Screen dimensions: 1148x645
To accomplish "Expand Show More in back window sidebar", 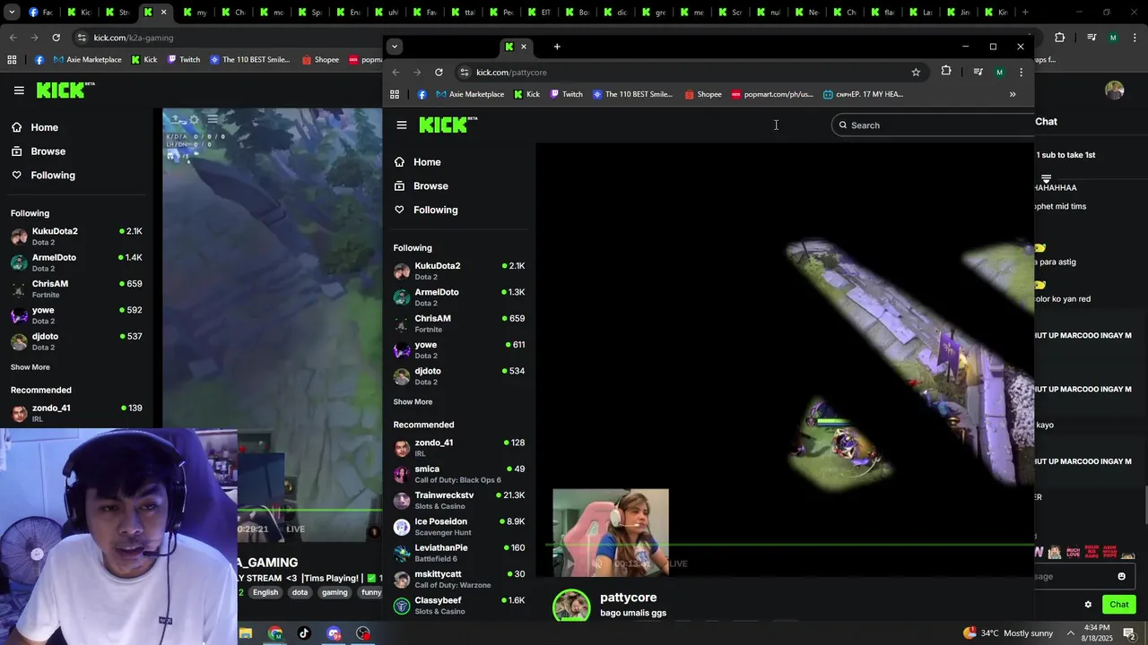I will pos(30,367).
